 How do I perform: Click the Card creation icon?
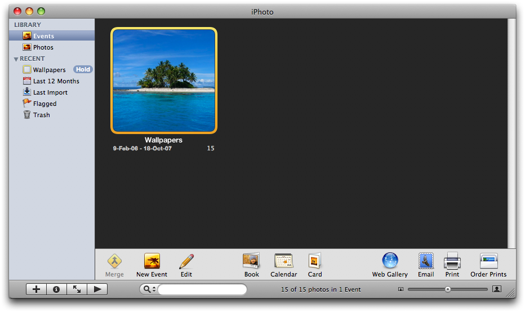[314, 261]
